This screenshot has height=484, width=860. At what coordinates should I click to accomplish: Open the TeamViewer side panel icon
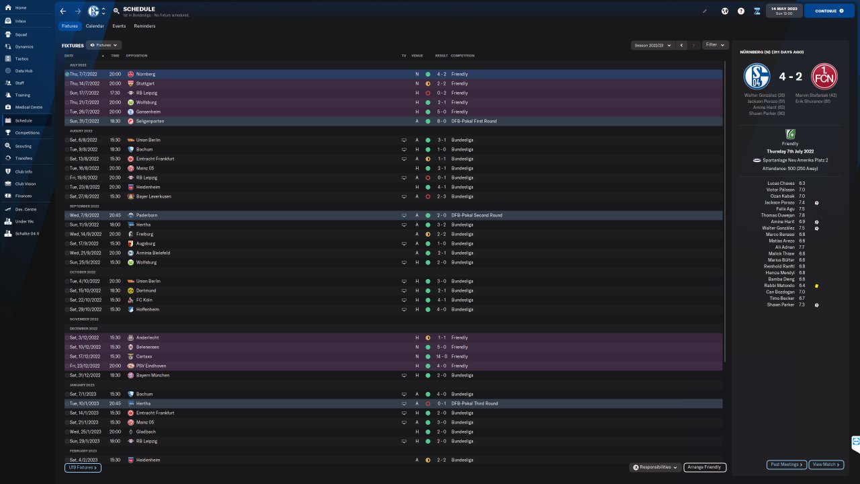point(856,442)
